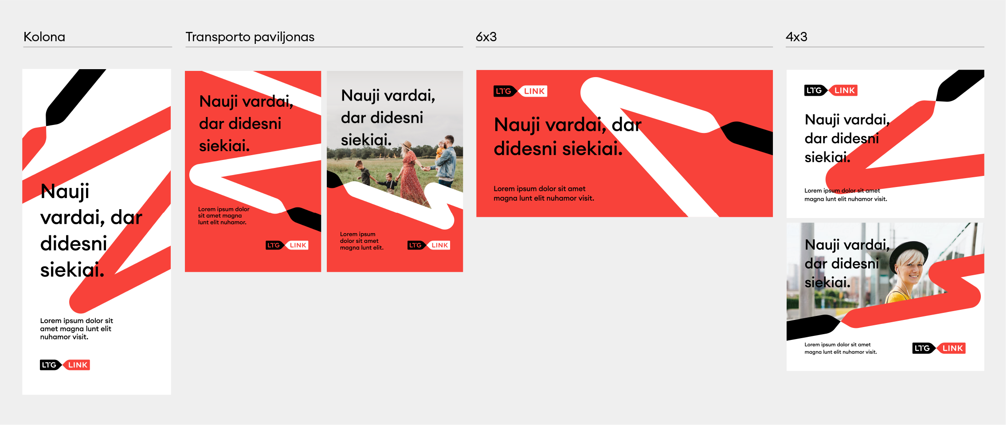Click the LTG LINK logo on the Kolona poster
Screen dimensions: 1007x425
click(x=65, y=365)
